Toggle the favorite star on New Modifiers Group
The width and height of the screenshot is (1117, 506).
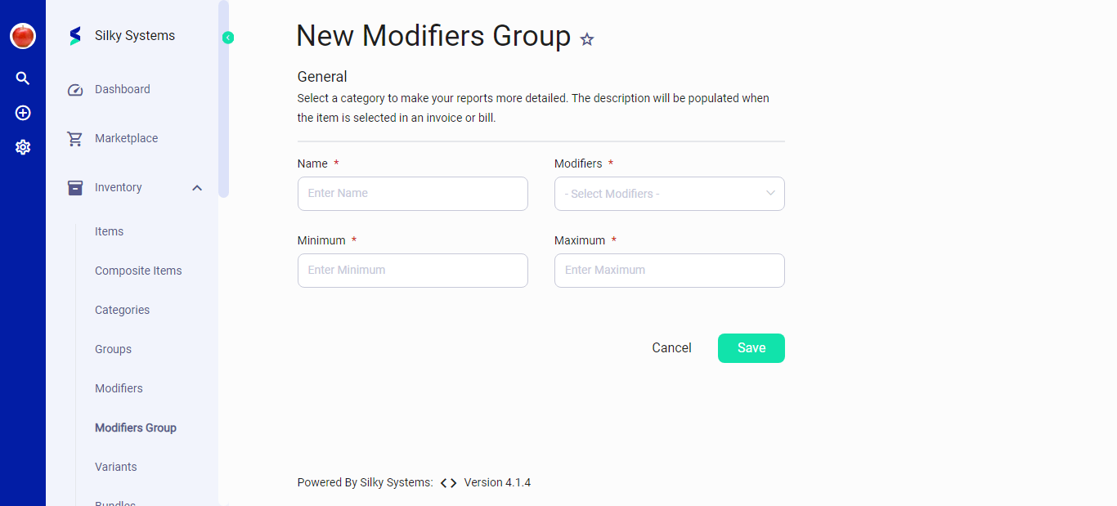tap(586, 38)
